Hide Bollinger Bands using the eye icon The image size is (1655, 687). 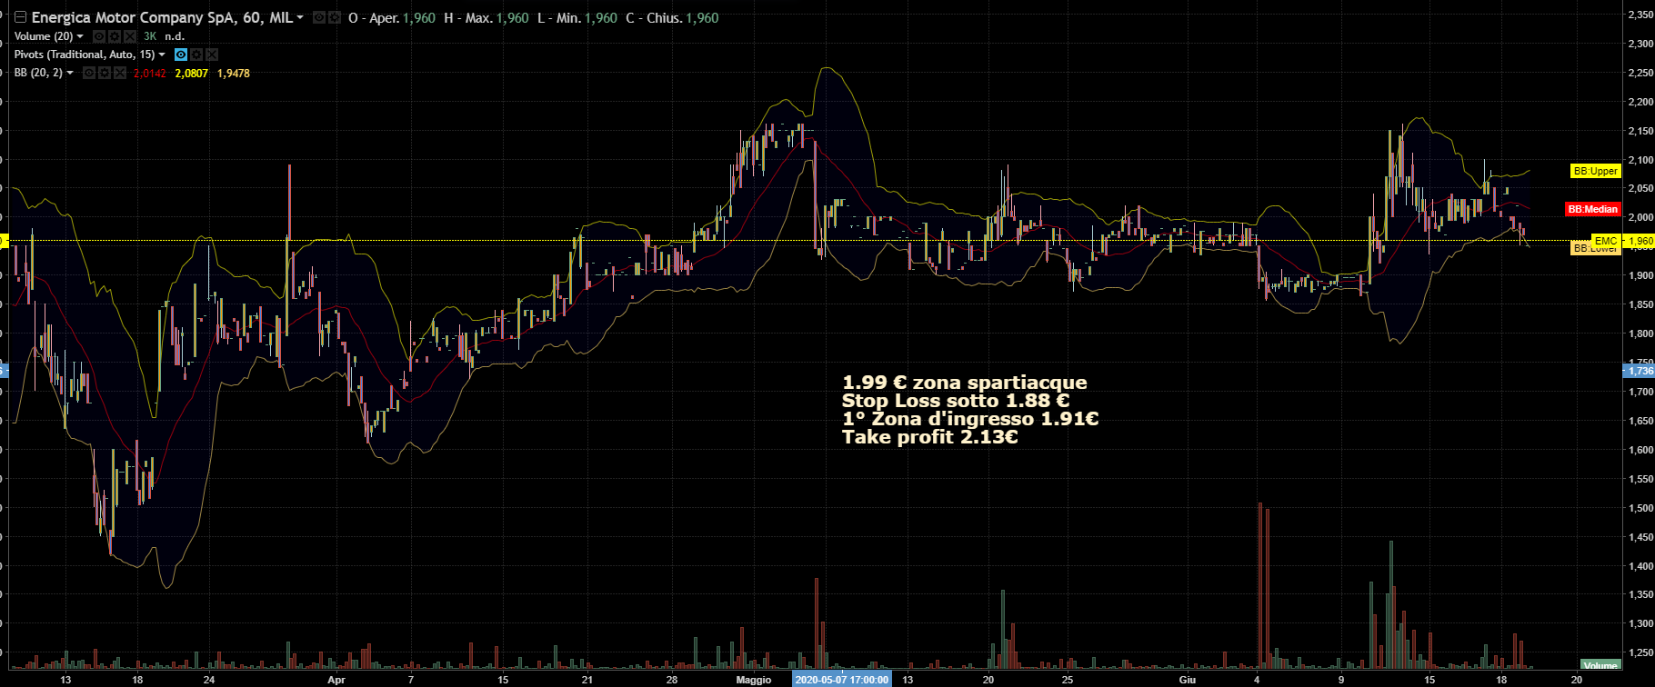[x=88, y=73]
